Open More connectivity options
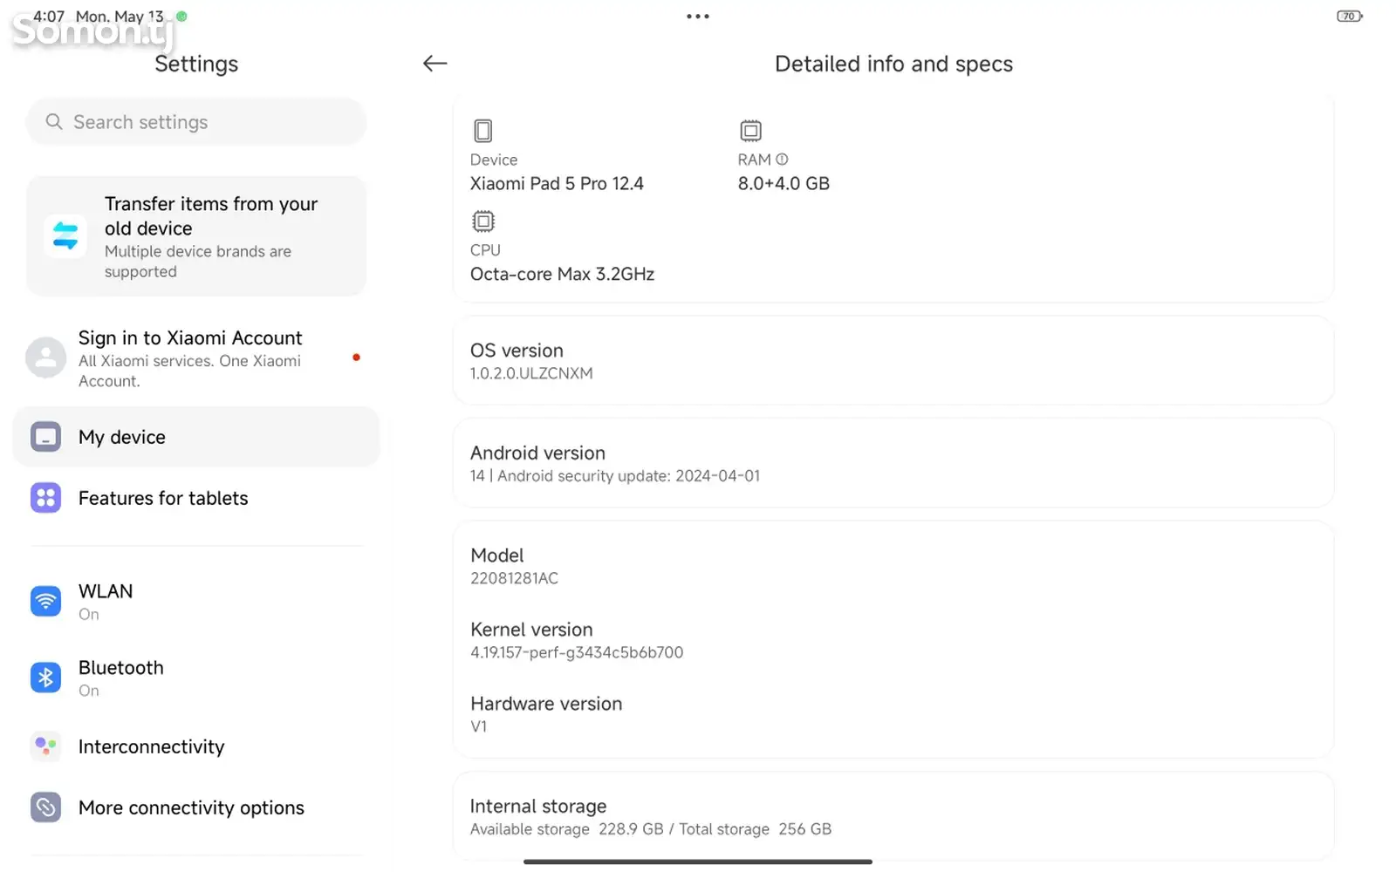 [x=196, y=807]
